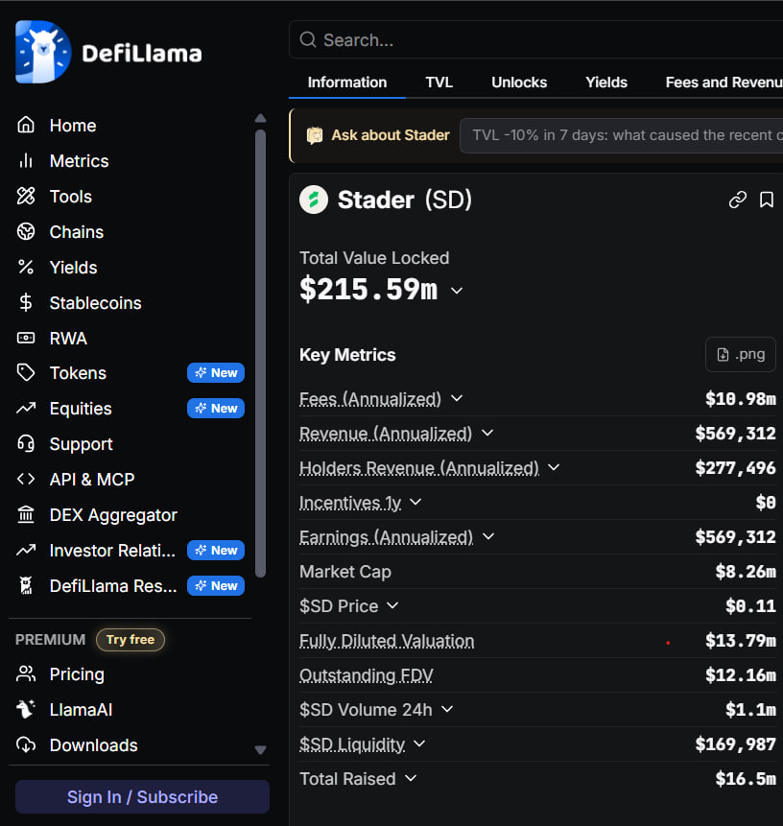Viewport: 783px width, 826px height.
Task: Click Sign In / Subscribe button
Action: point(142,796)
